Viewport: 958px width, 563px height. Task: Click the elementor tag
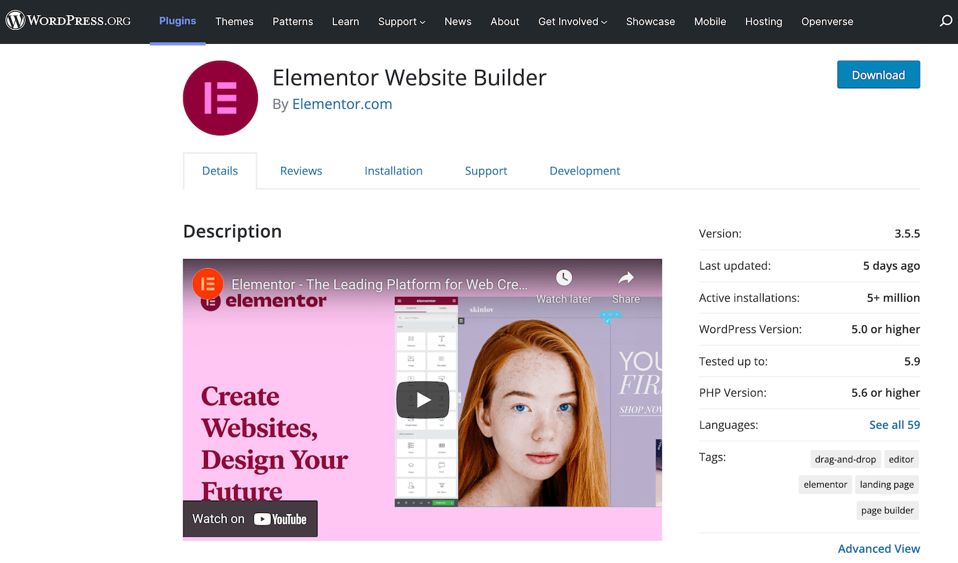coord(825,484)
